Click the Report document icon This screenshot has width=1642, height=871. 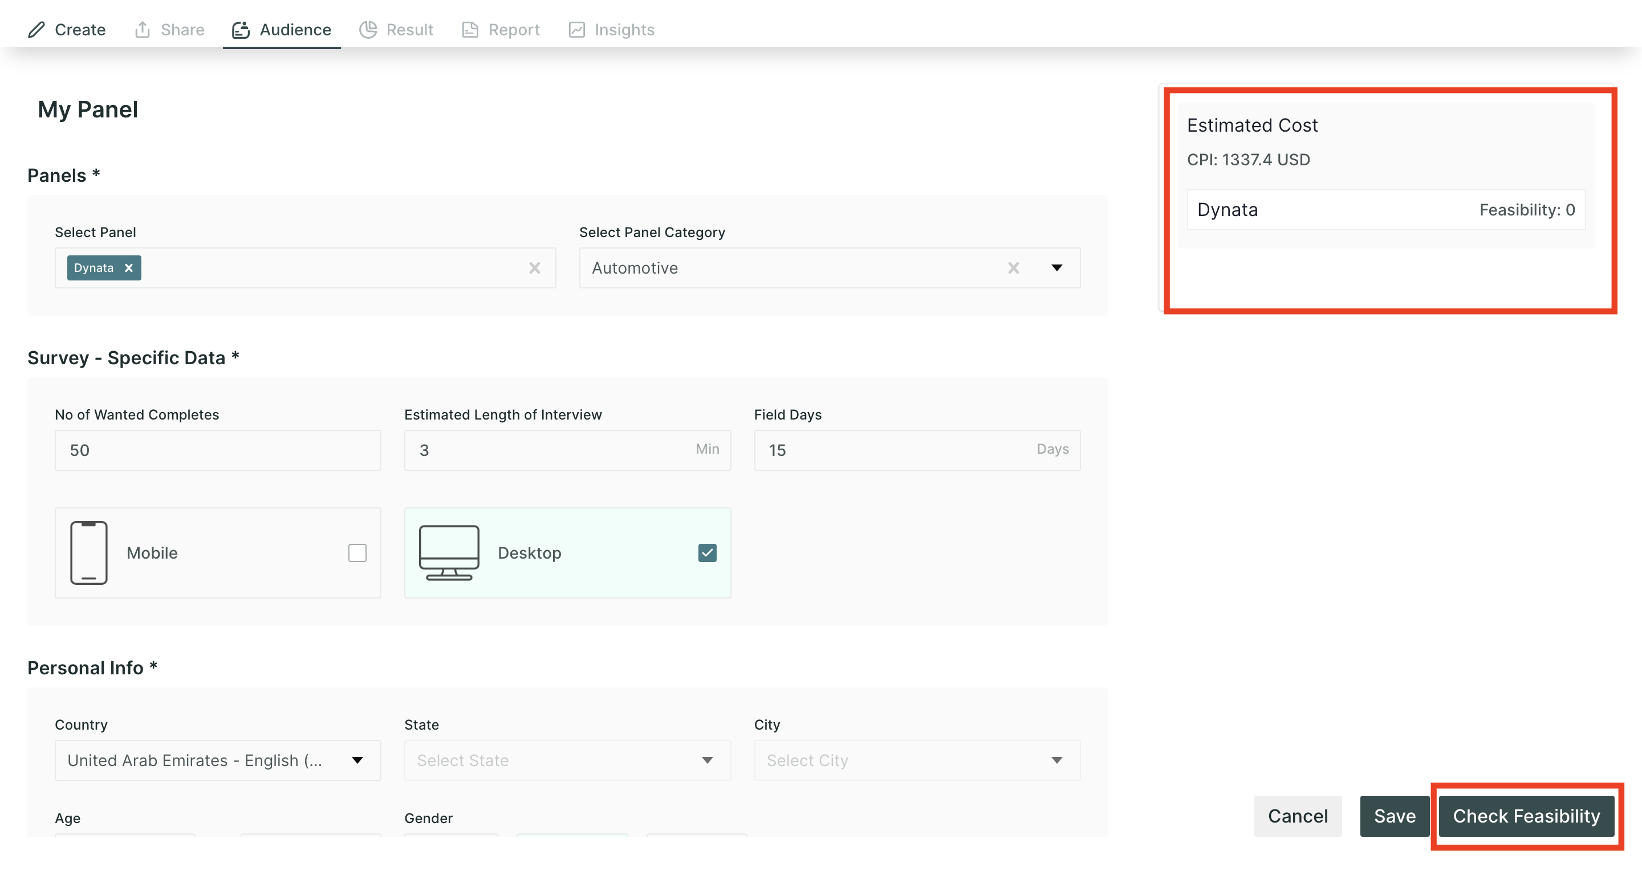pos(470,29)
